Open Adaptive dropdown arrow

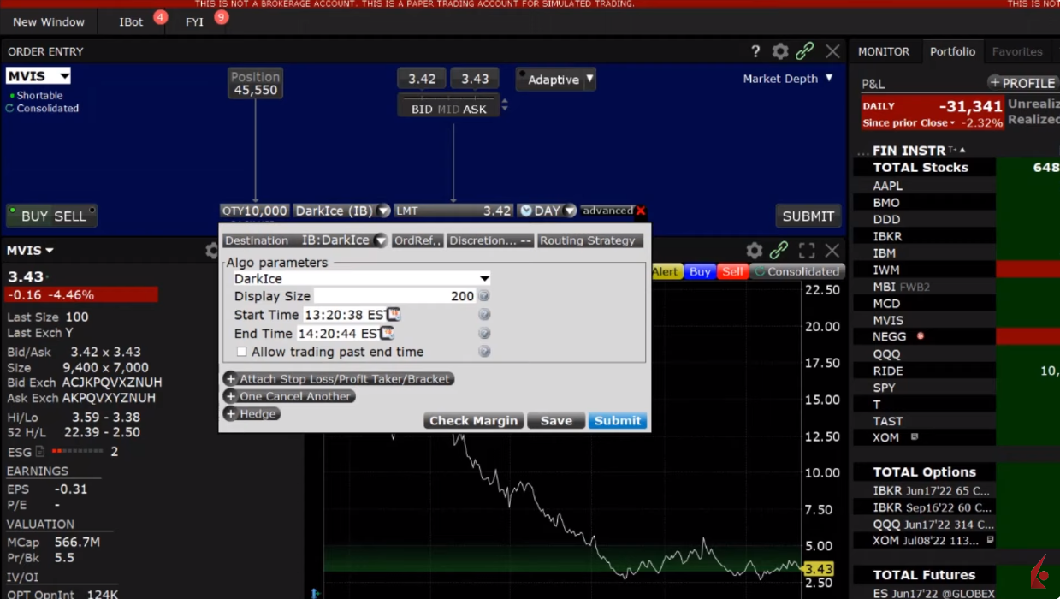(589, 80)
